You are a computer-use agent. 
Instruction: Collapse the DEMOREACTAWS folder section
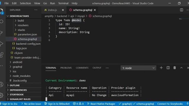click(24, 16)
